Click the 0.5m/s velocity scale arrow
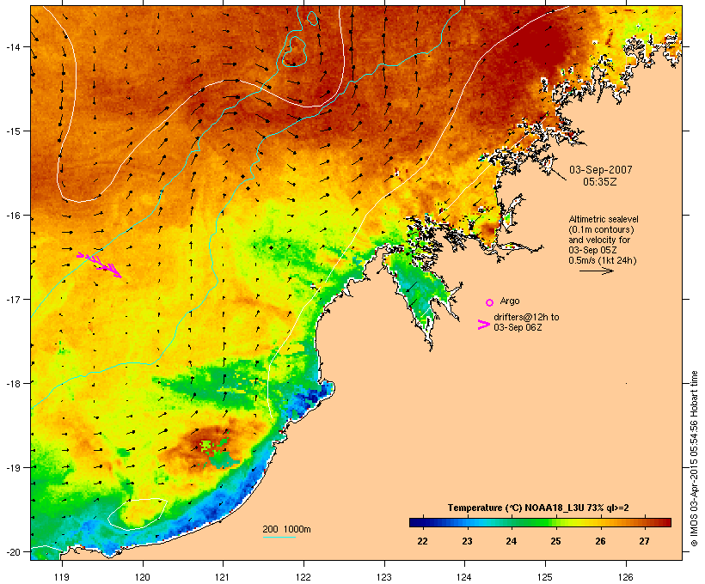The height and width of the screenshot is (584, 705). 596,271
